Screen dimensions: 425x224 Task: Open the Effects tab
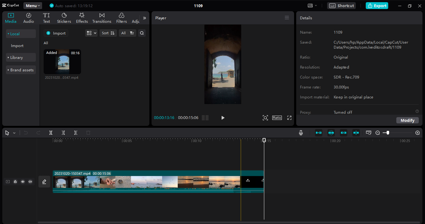click(82, 18)
